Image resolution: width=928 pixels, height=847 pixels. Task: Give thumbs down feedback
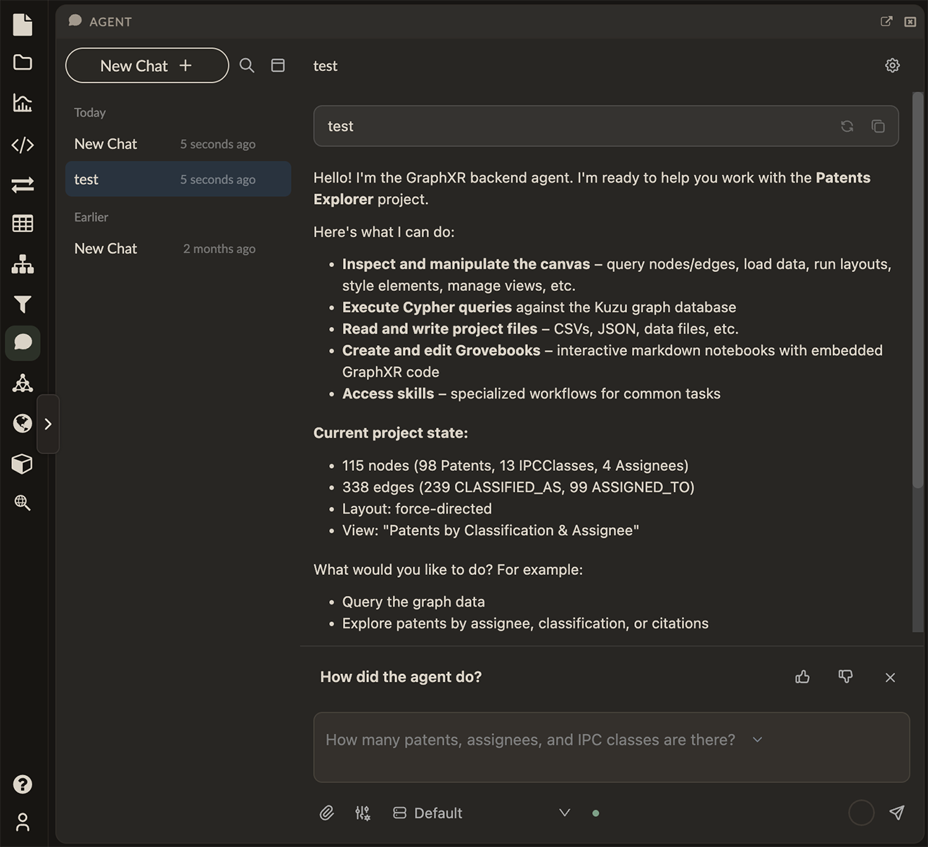pyautogui.click(x=846, y=677)
